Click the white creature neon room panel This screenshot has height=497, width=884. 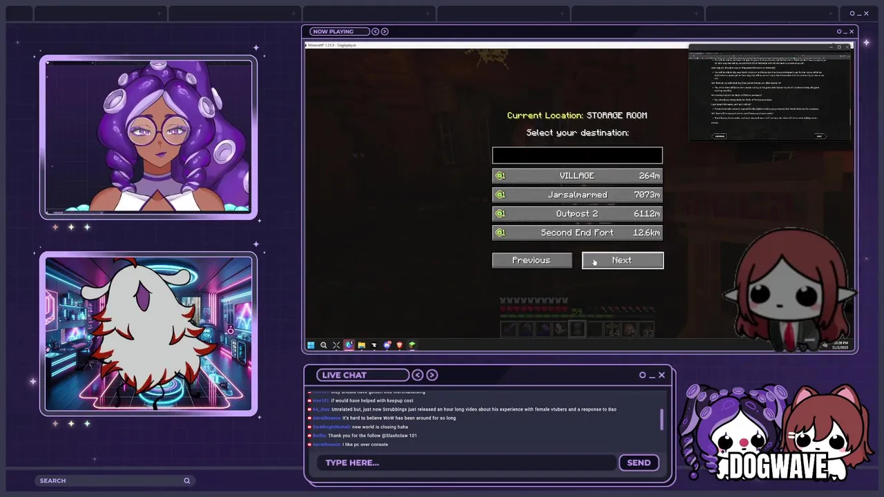pyautogui.click(x=148, y=334)
